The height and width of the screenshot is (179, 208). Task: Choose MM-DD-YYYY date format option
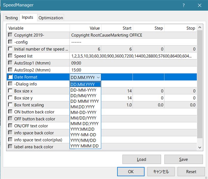tap(85, 112)
